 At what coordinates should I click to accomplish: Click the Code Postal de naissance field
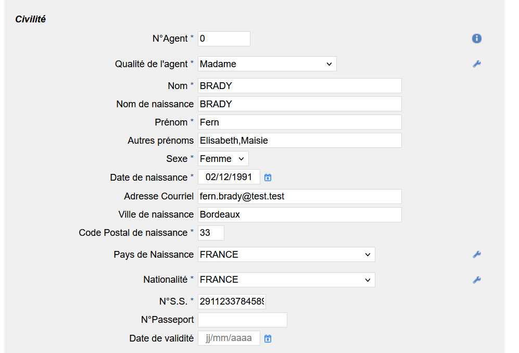click(x=211, y=233)
